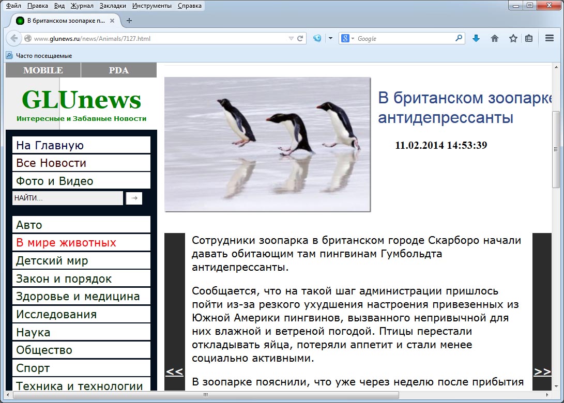Image resolution: width=564 pixels, height=403 pixels.
Task: Click the next article >> arrow
Action: coord(542,371)
